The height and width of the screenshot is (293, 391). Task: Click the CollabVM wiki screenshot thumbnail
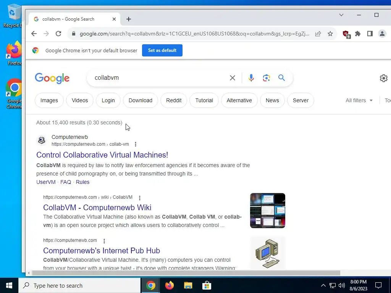(268, 211)
